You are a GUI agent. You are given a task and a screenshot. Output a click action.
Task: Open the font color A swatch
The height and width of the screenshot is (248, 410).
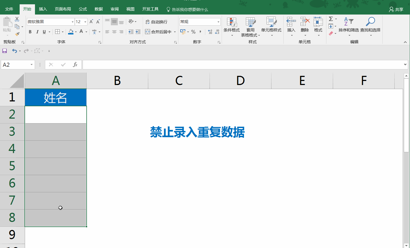[82, 31]
